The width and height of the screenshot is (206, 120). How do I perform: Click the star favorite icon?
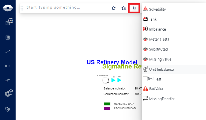(114, 8)
